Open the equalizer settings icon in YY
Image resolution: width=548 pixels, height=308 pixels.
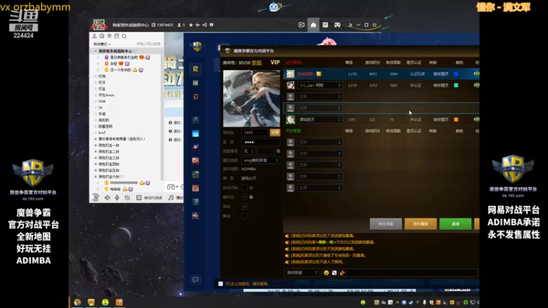click(127, 198)
